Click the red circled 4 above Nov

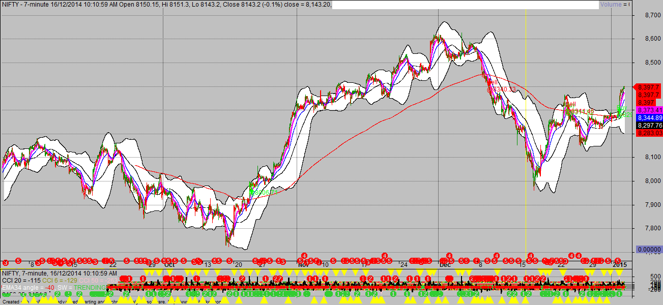click(304, 255)
